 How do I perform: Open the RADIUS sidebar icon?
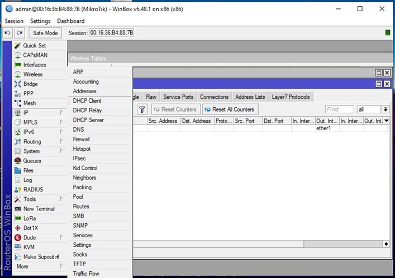click(x=18, y=189)
